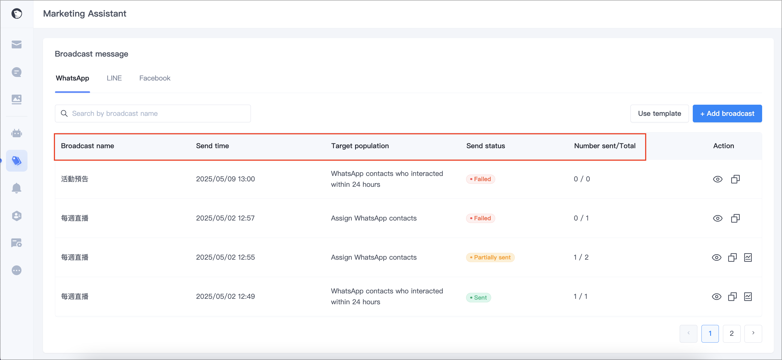Click the app logo in sidebar

pos(17,14)
